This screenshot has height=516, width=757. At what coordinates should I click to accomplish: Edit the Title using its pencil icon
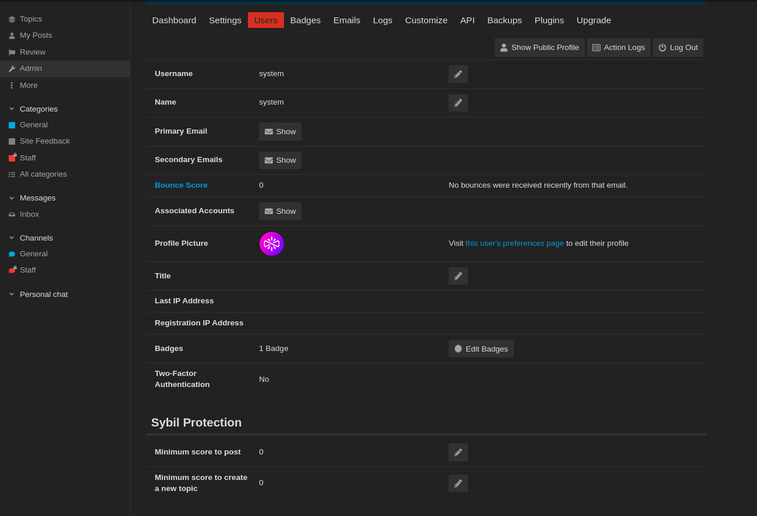(x=458, y=276)
